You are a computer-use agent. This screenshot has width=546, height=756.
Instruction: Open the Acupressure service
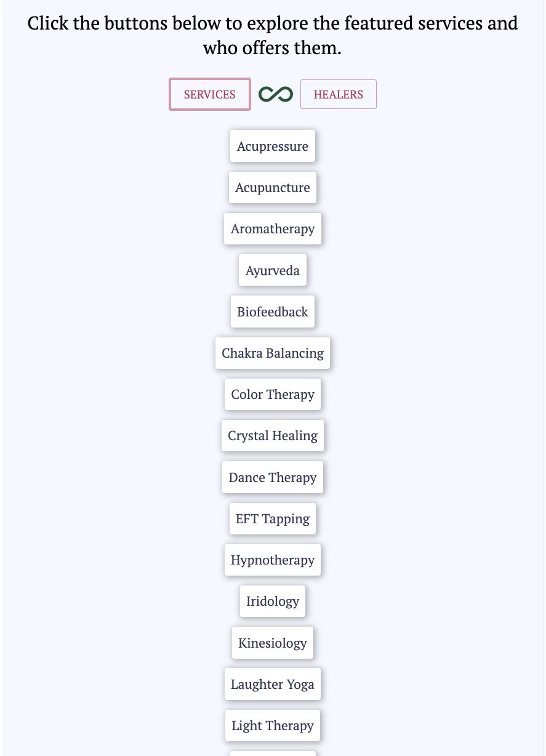point(272,146)
